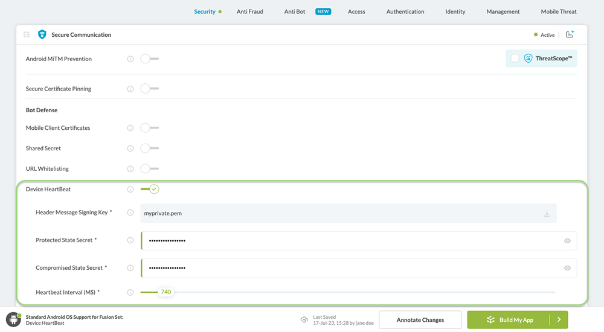This screenshot has height=332, width=604.
Task: Check the ThreatScope checkbox
Action: (515, 59)
